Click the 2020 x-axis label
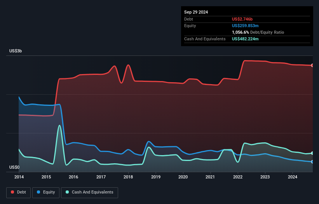 183,177
